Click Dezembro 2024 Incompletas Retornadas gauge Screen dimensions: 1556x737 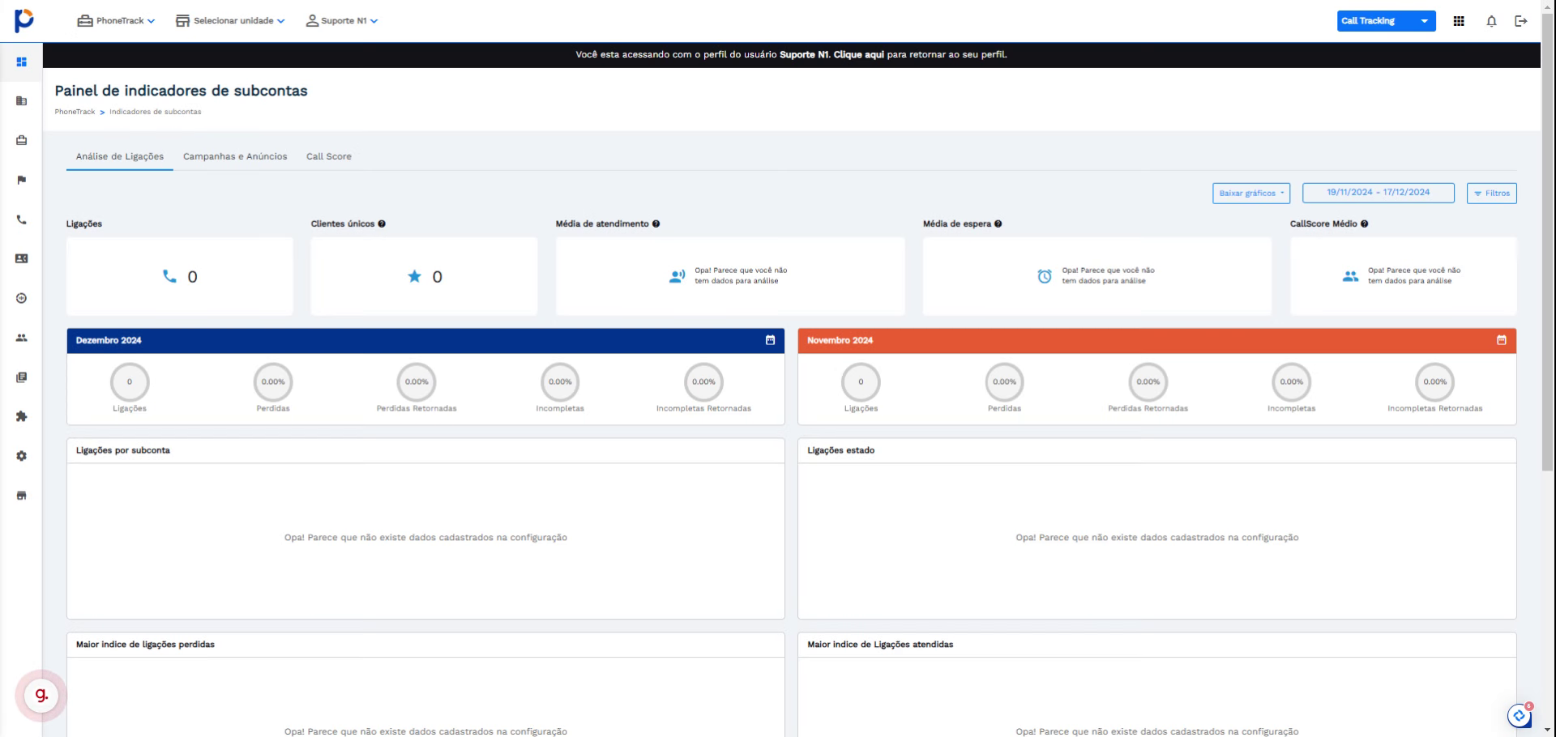[x=703, y=381]
